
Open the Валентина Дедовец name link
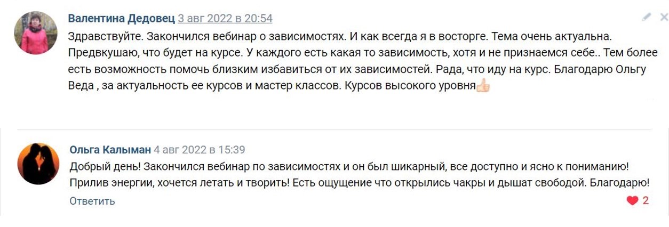point(121,19)
